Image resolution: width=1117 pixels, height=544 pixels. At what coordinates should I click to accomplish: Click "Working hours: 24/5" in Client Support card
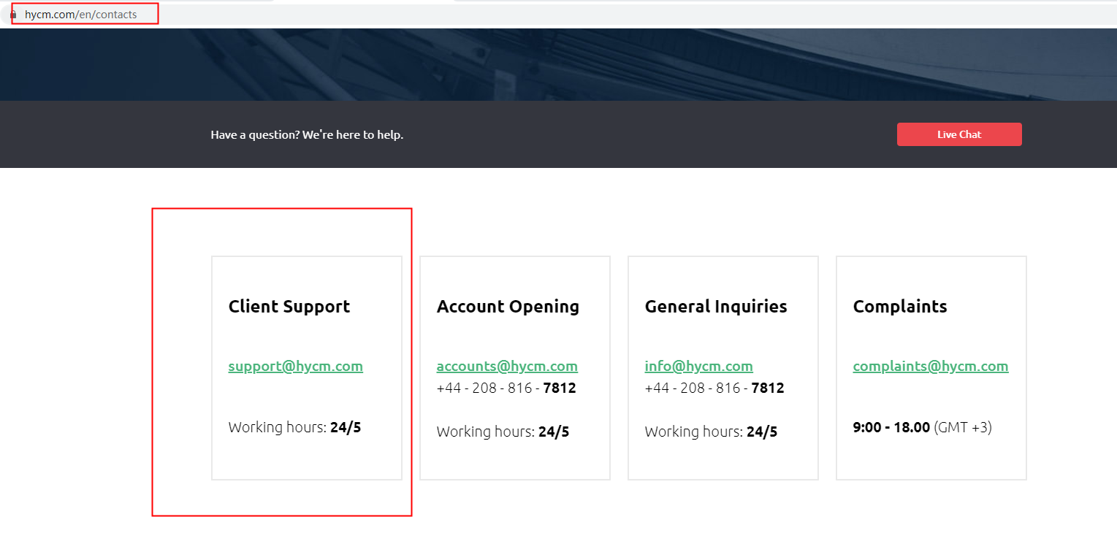pyautogui.click(x=294, y=427)
